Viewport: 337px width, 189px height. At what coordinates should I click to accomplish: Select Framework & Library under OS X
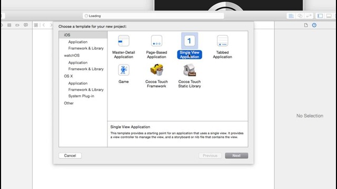coord(86,90)
